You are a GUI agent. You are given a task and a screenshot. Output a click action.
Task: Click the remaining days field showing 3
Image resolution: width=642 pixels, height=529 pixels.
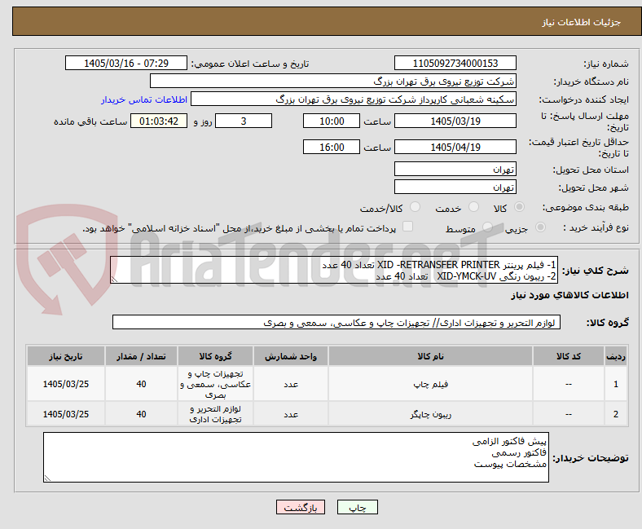(x=244, y=121)
